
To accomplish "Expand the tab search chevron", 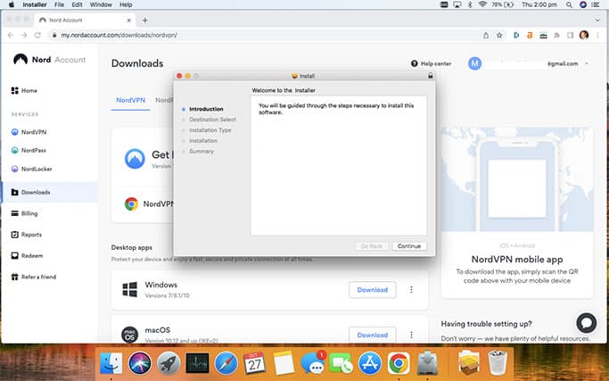I will pos(597,21).
